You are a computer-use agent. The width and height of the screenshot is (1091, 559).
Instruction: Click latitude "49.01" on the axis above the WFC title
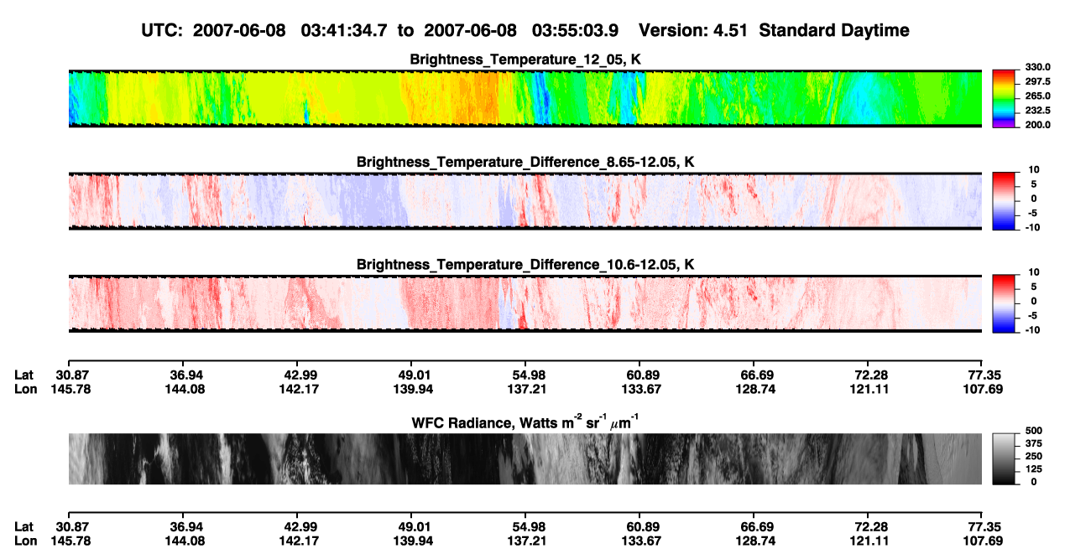point(415,375)
